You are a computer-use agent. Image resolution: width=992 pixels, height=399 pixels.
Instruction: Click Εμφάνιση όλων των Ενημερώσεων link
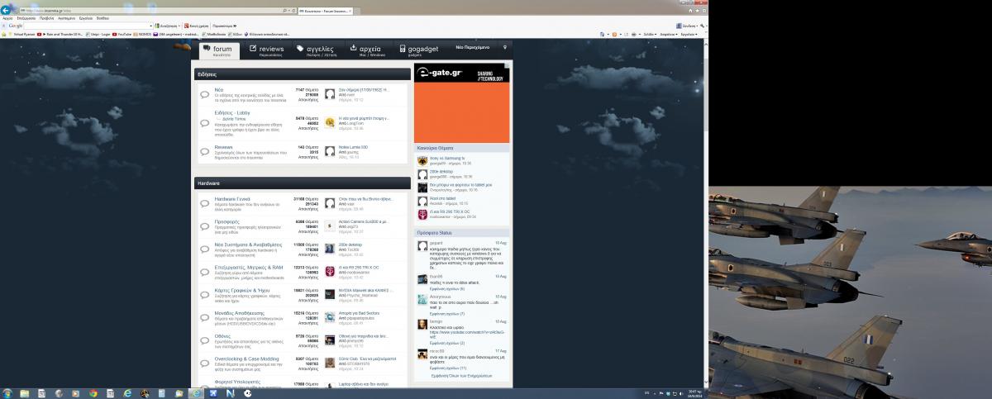point(461,376)
